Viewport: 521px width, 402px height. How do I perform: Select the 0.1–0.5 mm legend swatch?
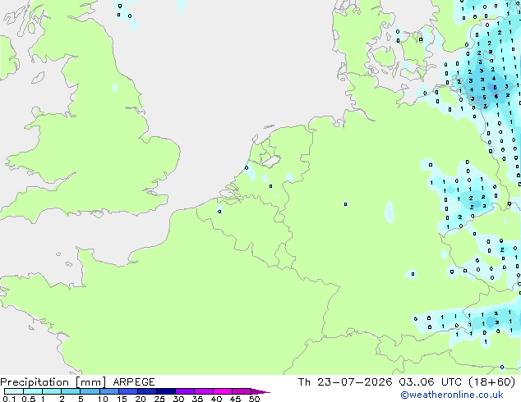[x=14, y=391]
